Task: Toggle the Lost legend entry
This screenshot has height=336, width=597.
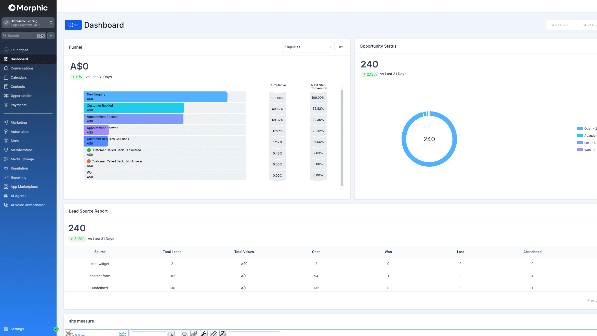Action: point(586,143)
